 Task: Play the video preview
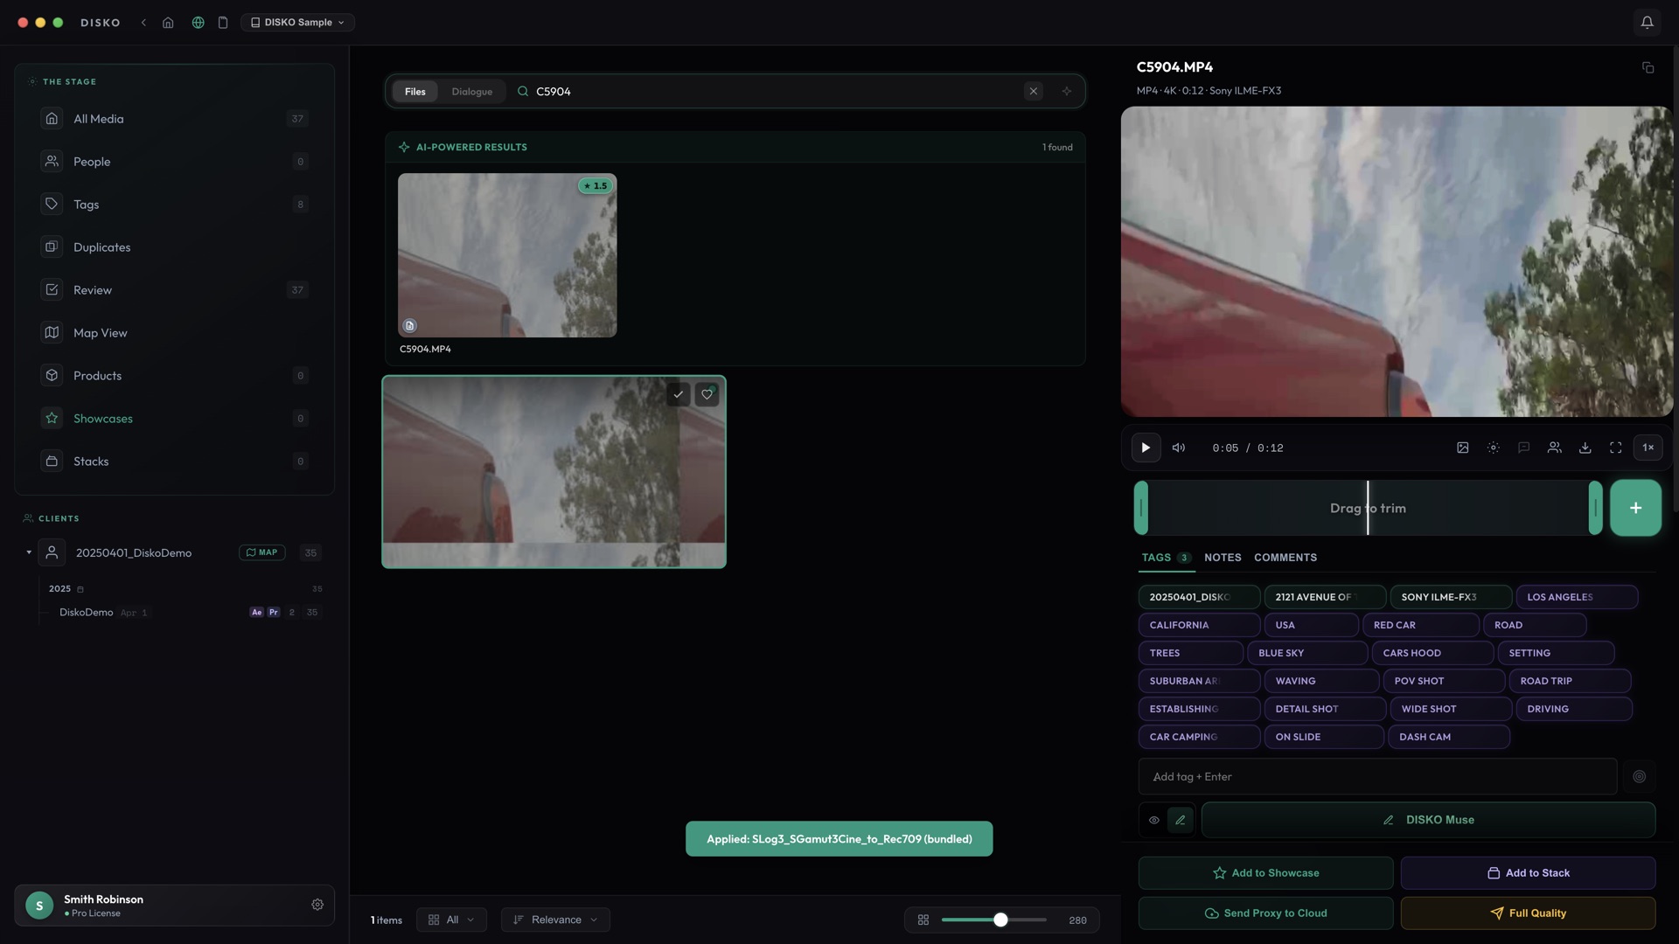click(x=1146, y=448)
